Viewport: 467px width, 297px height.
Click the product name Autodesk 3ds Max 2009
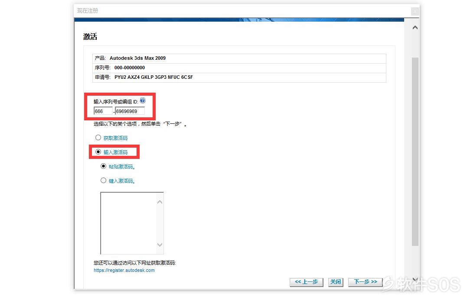click(137, 58)
